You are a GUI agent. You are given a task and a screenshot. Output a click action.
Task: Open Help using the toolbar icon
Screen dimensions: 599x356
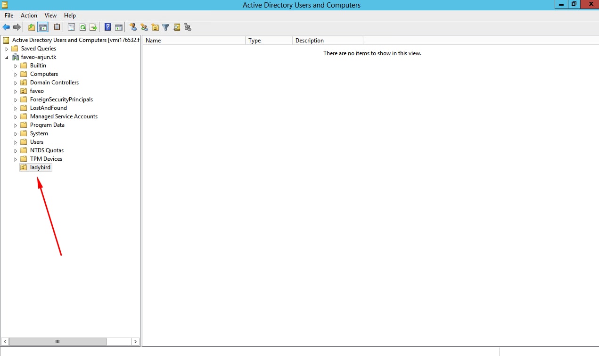[107, 27]
